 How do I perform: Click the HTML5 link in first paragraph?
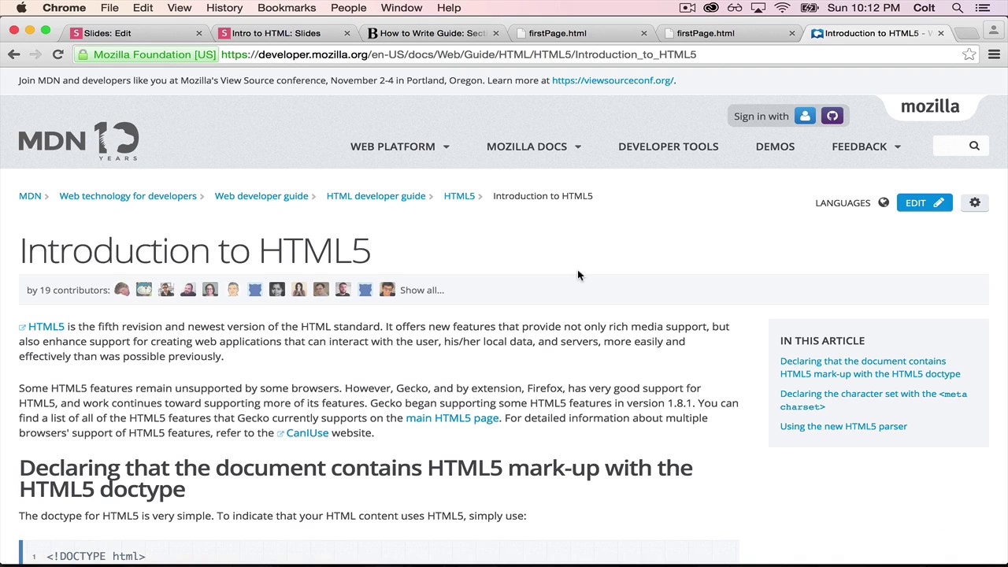[x=46, y=326]
